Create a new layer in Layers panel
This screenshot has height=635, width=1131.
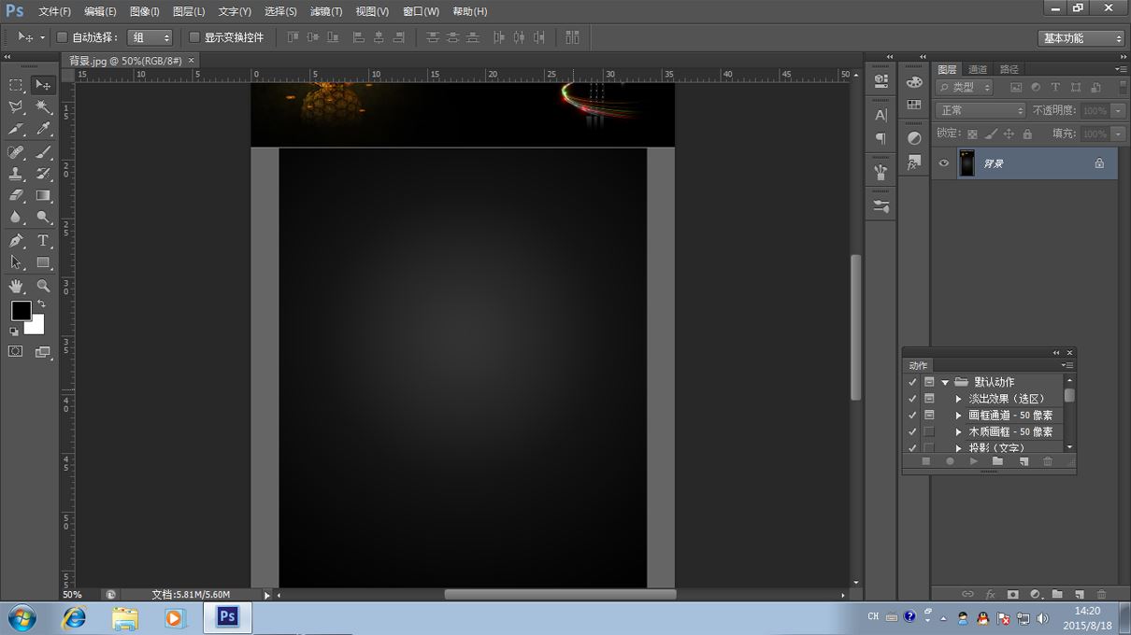[1079, 594]
